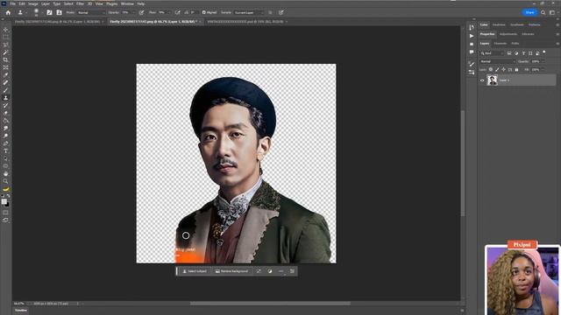
Task: Select the Clone Stamp tool in toolbar
Action: (5, 98)
